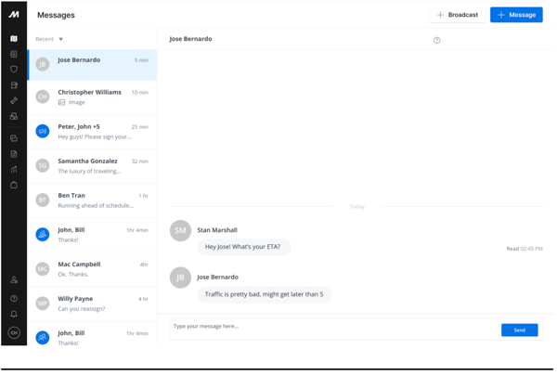Open the help question-mark icon in sidebar
This screenshot has width=557, height=375.
[14, 299]
